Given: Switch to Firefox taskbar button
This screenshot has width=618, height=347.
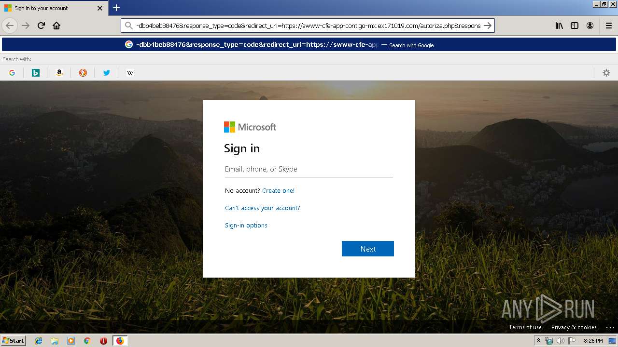Looking at the screenshot, I should click(120, 341).
